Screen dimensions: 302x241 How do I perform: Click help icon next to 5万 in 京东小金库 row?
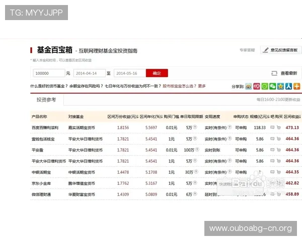tap(195, 183)
